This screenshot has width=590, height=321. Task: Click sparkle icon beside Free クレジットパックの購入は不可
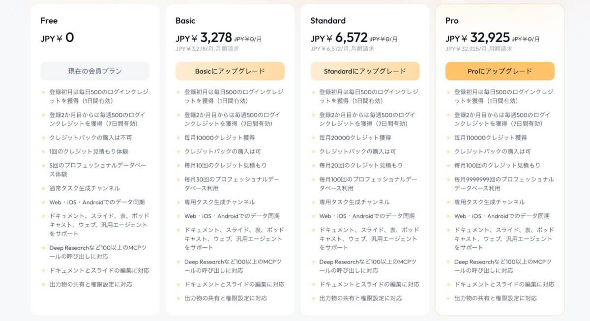[x=44, y=138]
